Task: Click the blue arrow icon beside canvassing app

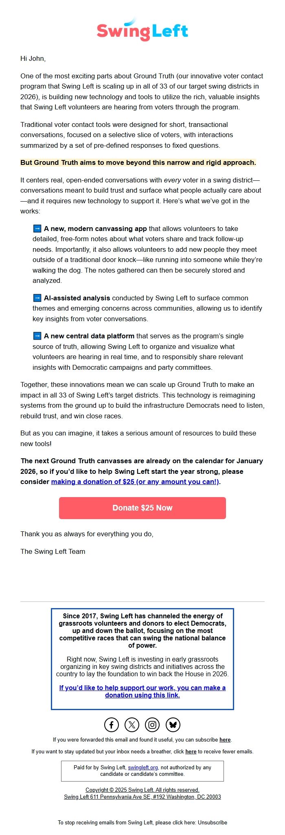Action: (x=37, y=229)
